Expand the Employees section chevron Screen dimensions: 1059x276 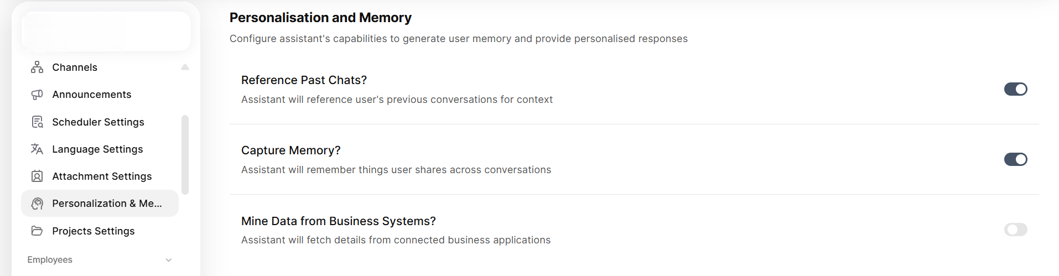tap(169, 260)
